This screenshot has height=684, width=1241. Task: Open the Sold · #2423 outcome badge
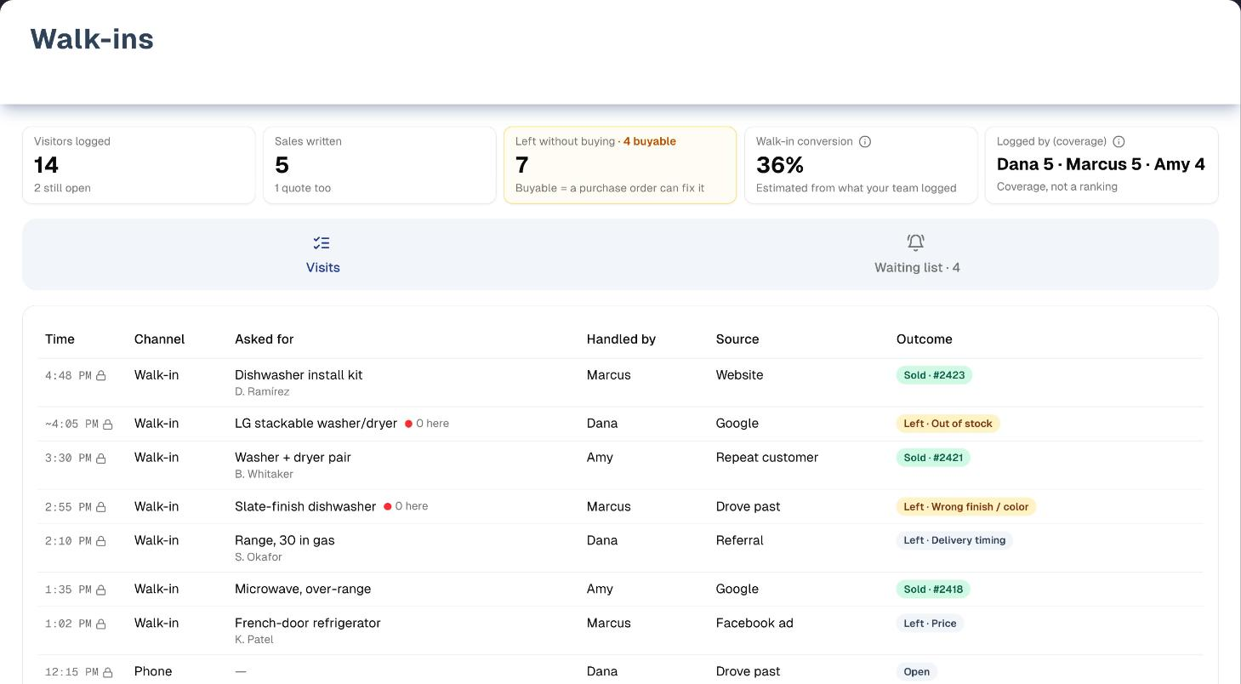pyautogui.click(x=934, y=375)
